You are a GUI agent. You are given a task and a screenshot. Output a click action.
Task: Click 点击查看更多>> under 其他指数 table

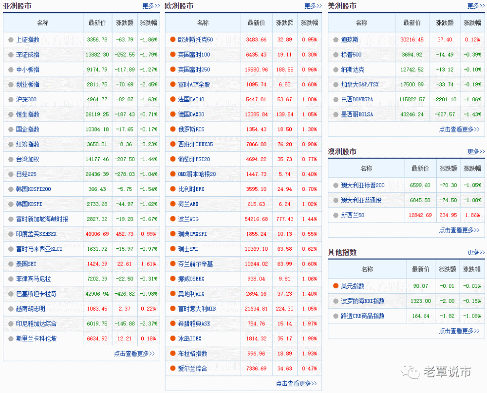[x=459, y=331]
